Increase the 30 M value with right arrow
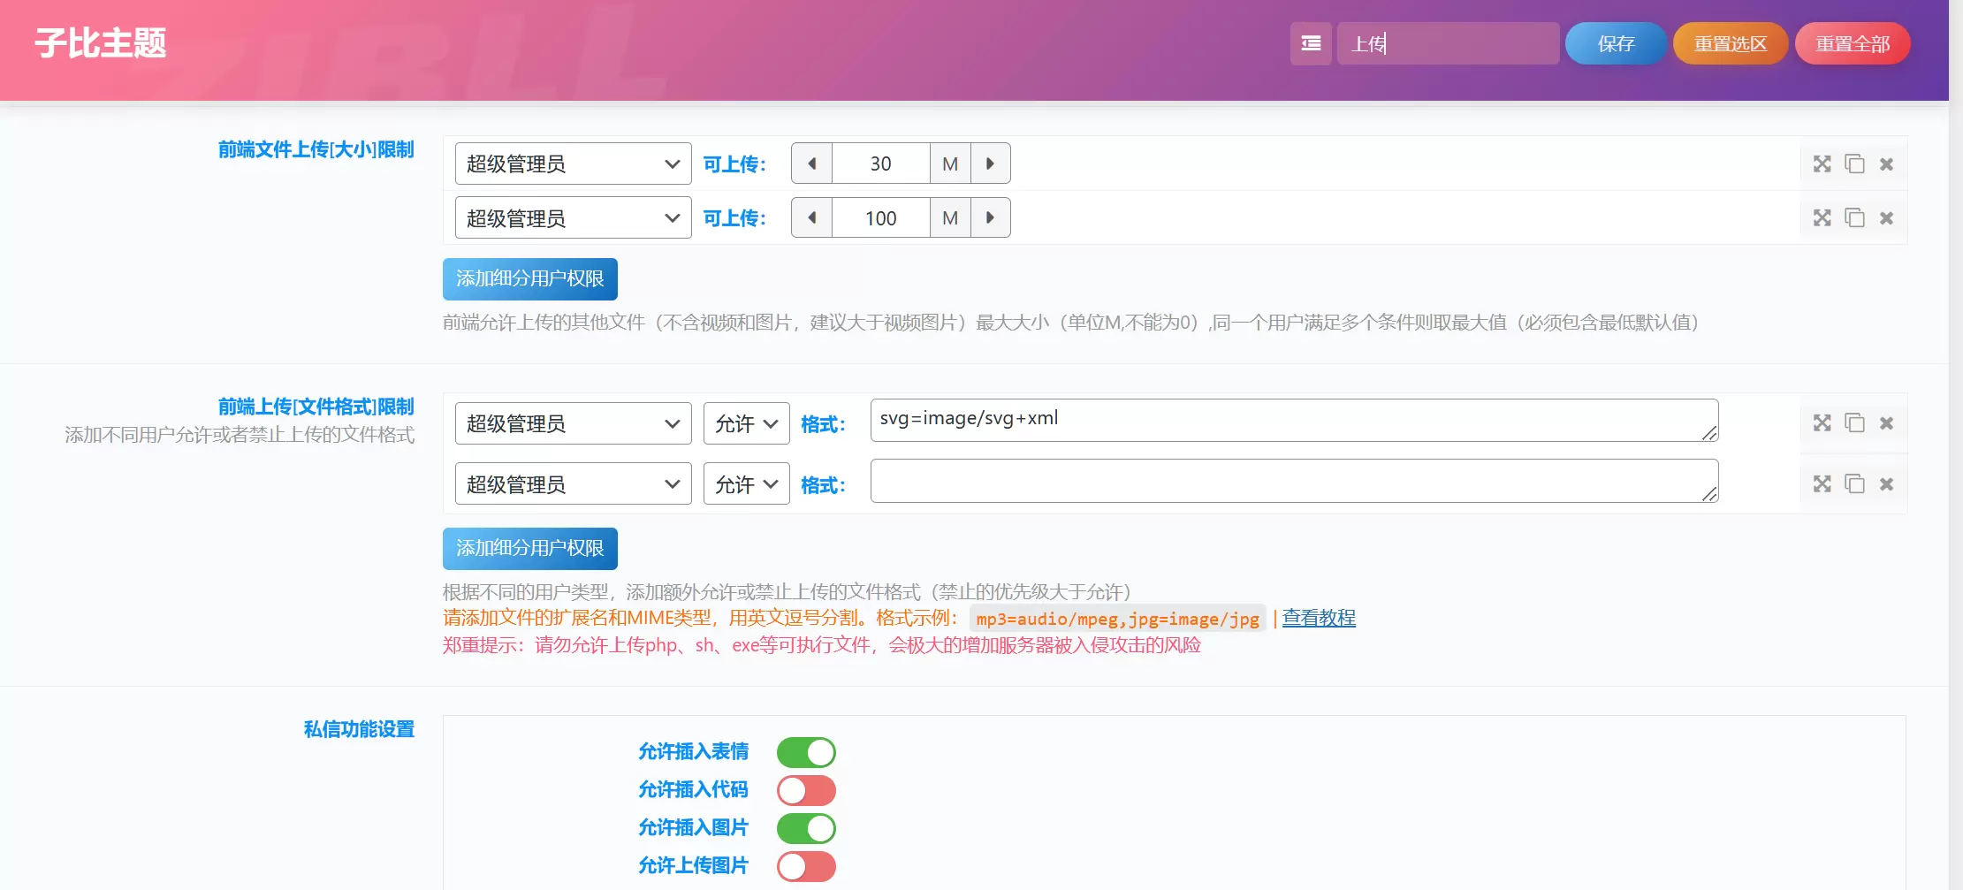1963x890 pixels. 990,164
